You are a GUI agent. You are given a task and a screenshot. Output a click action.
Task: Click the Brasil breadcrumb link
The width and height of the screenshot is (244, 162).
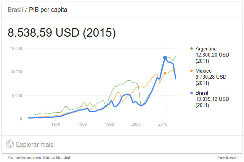tap(14, 10)
